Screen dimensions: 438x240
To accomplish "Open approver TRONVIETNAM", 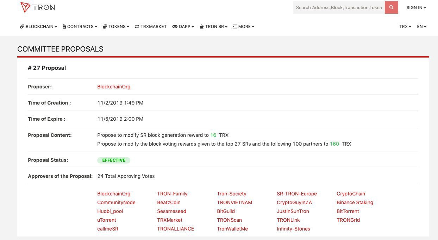I will coord(234,202).
